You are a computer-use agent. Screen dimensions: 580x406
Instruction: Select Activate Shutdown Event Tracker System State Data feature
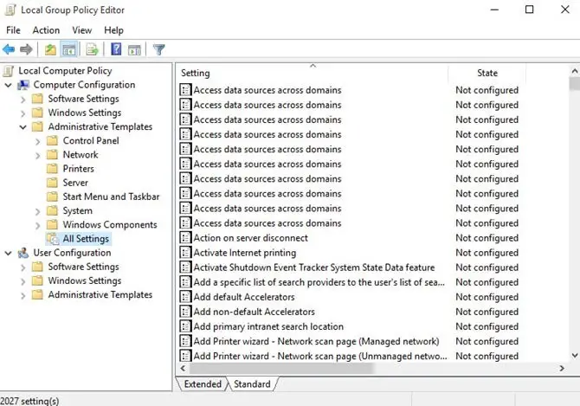click(x=314, y=267)
